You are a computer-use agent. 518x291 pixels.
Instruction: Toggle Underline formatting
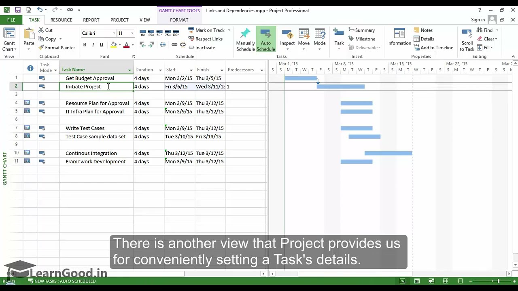click(102, 44)
